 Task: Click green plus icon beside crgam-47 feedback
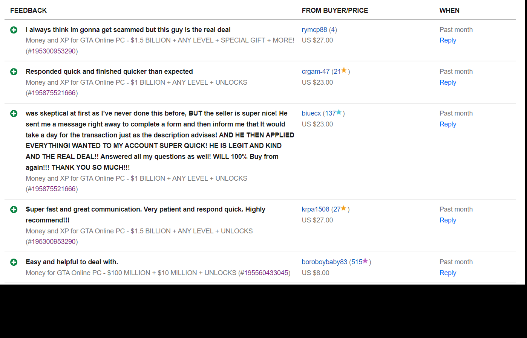[14, 72]
